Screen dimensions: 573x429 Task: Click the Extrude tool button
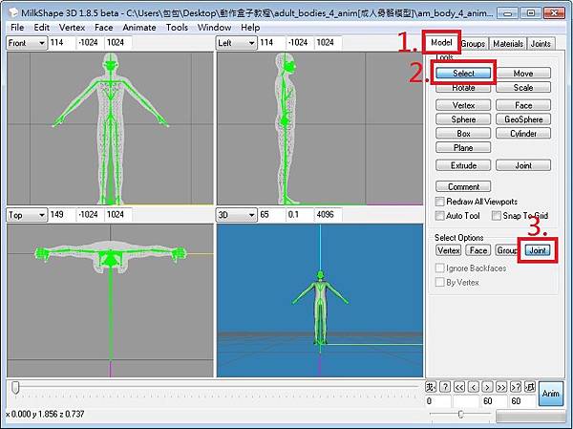coord(463,165)
